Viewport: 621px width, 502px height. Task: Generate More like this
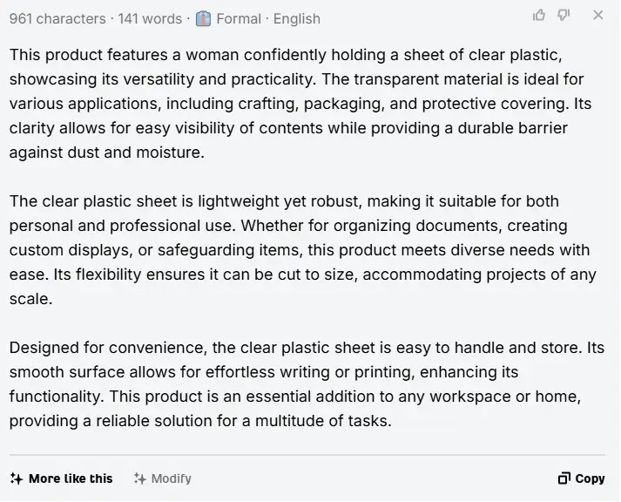tap(61, 478)
